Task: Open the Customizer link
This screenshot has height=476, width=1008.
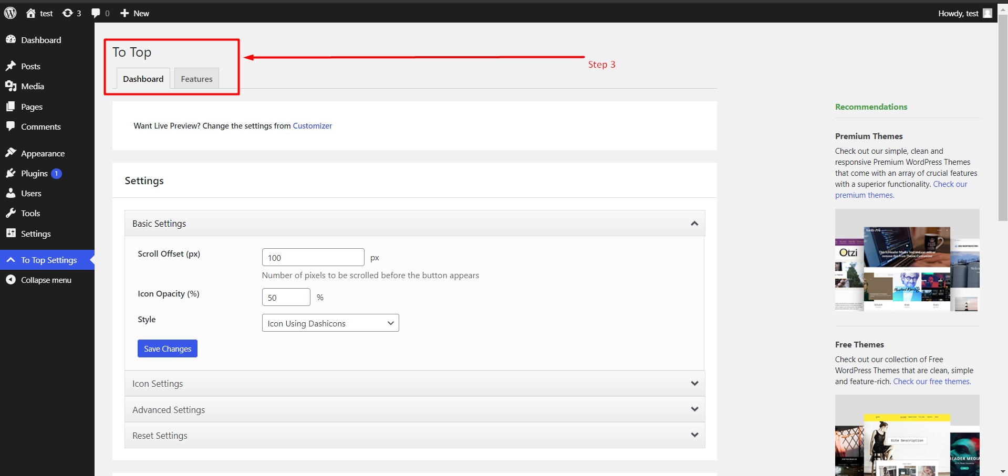Action: click(313, 126)
